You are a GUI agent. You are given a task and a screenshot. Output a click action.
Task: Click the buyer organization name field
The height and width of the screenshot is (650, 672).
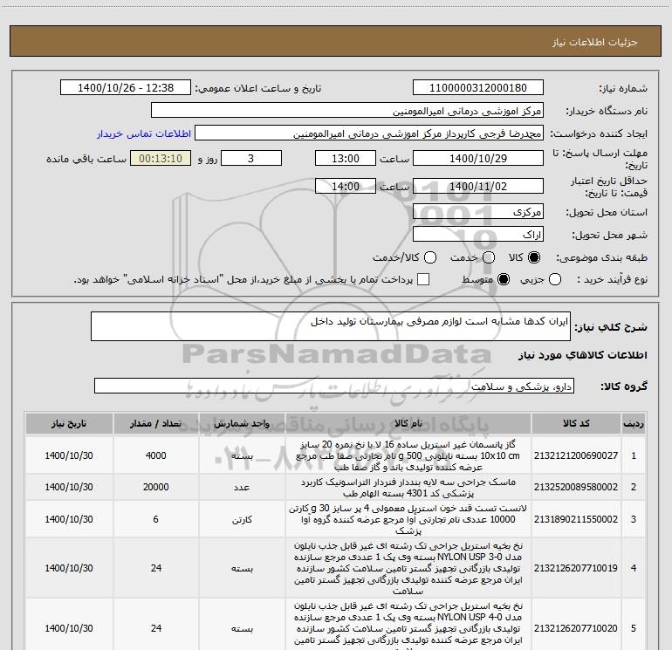347,110
